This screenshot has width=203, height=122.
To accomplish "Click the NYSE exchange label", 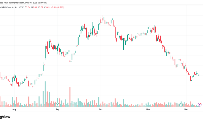I will point(21,7).
